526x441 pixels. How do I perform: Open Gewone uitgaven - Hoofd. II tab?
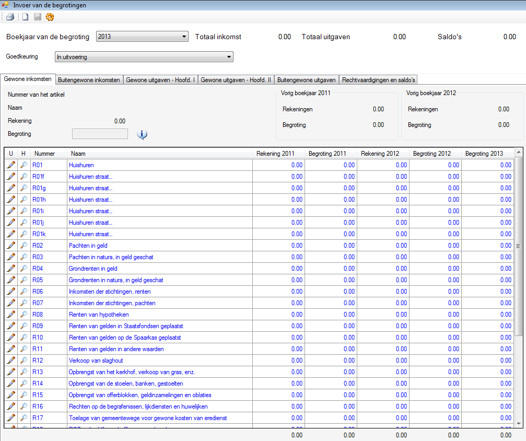coord(236,80)
